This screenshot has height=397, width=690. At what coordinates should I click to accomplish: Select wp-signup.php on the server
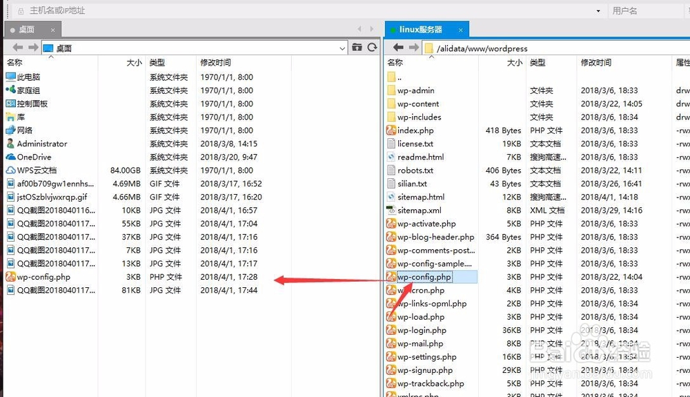(x=424, y=370)
